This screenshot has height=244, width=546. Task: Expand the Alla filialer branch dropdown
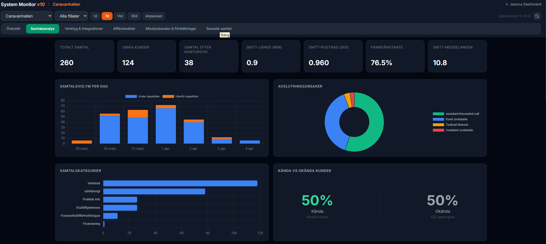[x=71, y=16]
